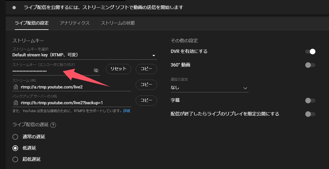The width and height of the screenshot is (329, 169).
Task: Select the 超低遅延 radio button
Action: coord(16,159)
